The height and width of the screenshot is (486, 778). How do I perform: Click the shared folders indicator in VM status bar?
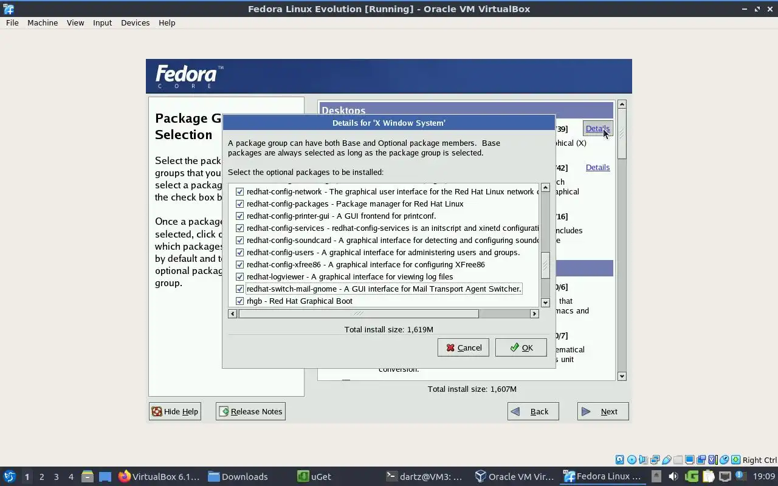(x=678, y=460)
